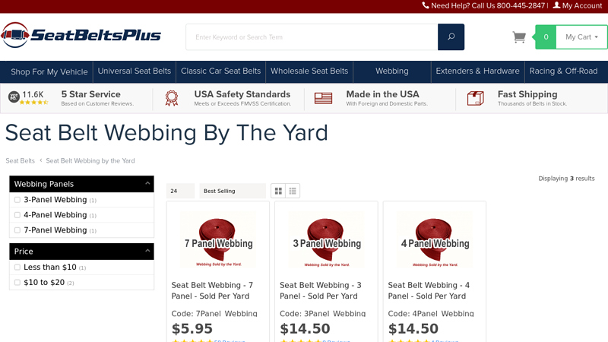Select Classic Car Seat Belts menu
Image resolution: width=608 pixels, height=342 pixels.
tap(220, 71)
